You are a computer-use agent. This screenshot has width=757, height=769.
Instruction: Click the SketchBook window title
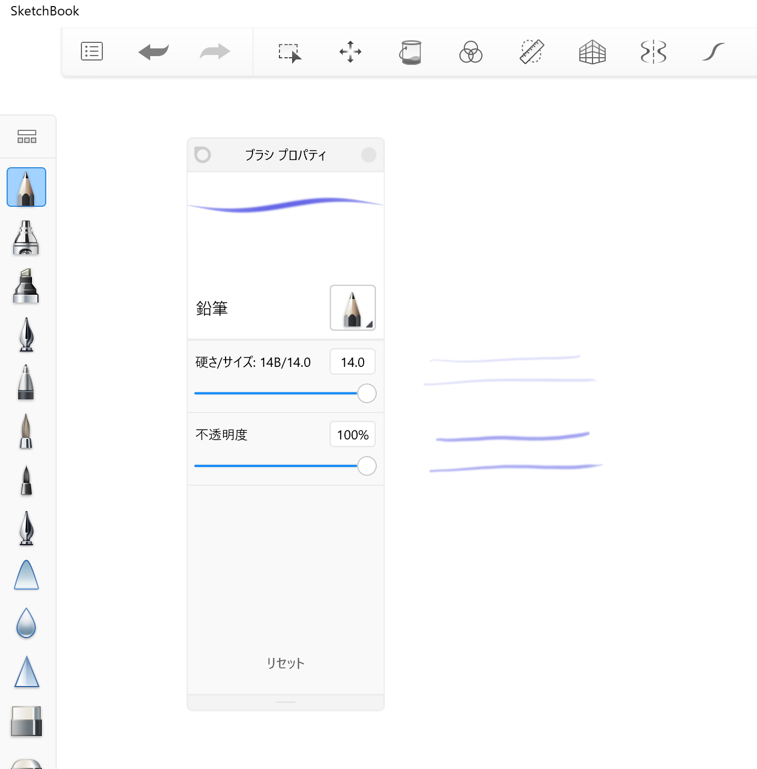45,11
